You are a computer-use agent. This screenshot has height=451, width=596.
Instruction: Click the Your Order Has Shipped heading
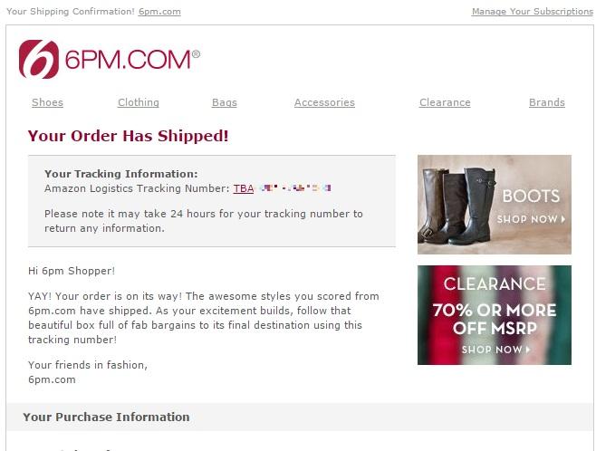tap(128, 136)
